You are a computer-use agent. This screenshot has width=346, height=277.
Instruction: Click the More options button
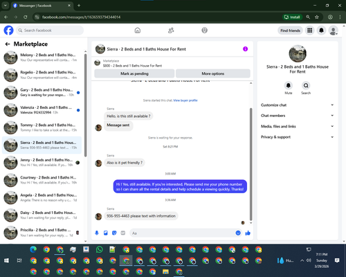coord(213,73)
